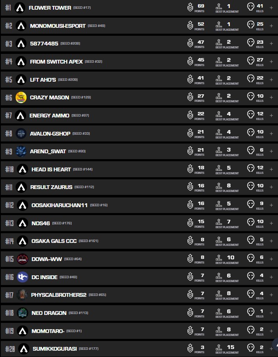Expand the From Switch Apex row
The image size is (278, 357).
point(271,62)
